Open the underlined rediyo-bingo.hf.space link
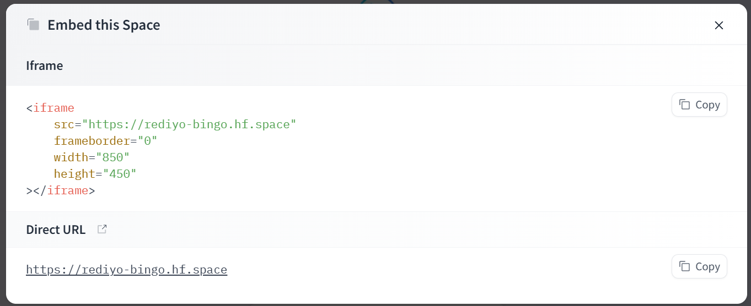Viewport: 751px width, 306px height. point(126,270)
